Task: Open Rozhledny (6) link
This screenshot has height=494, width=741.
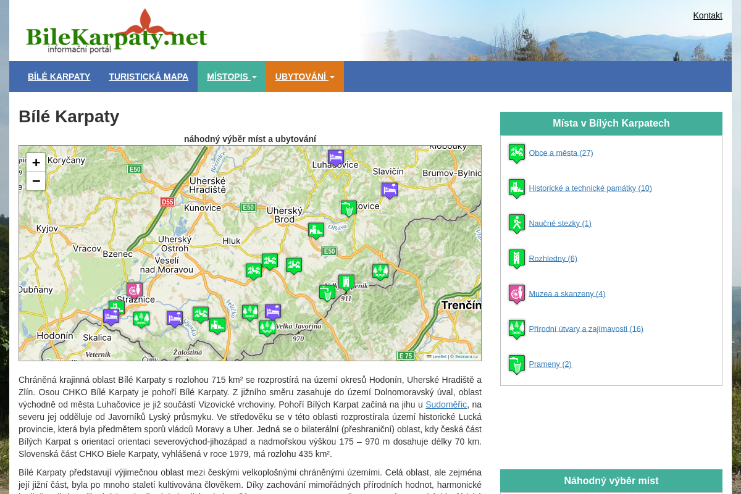Action: pyautogui.click(x=553, y=258)
